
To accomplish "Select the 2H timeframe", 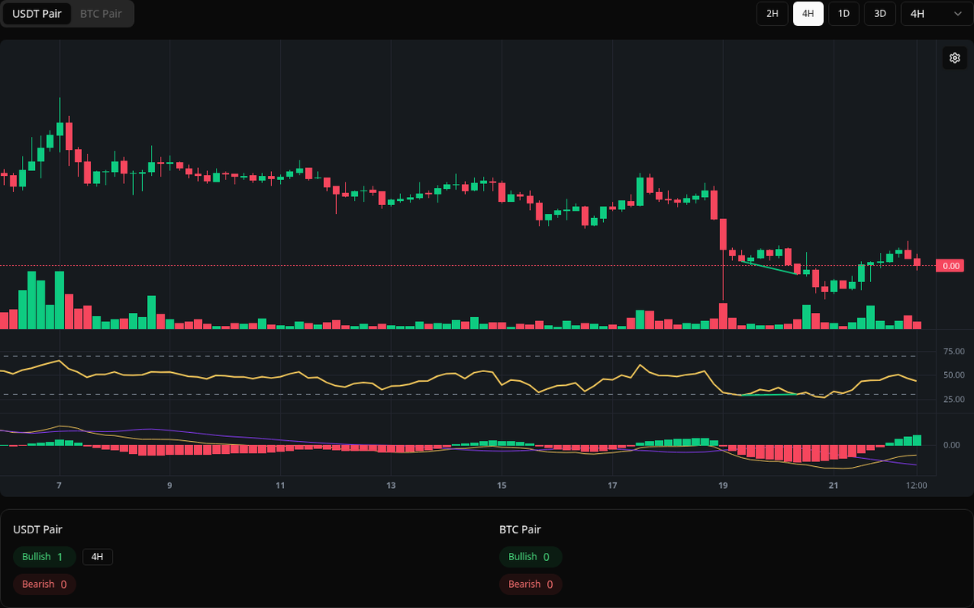I will coord(771,14).
